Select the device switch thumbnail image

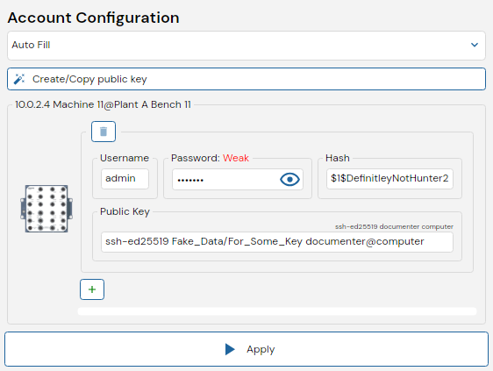tap(46, 209)
